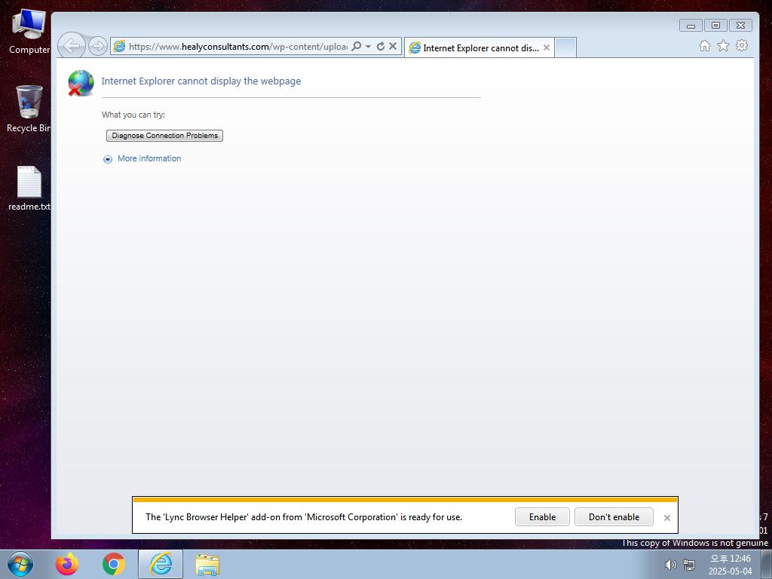The image size is (772, 579).
Task: Maximize the Internet Explorer window
Action: point(716,26)
